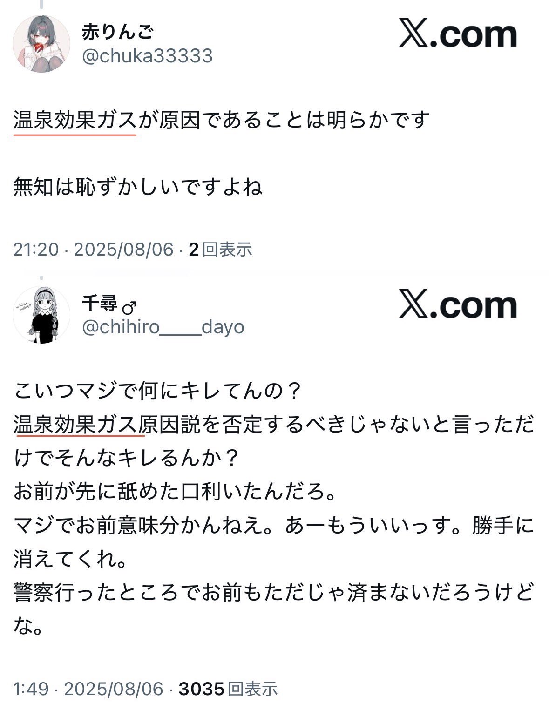
Task: Open the 1:49 · 2025/08/06 timestamp
Action: click(x=88, y=689)
